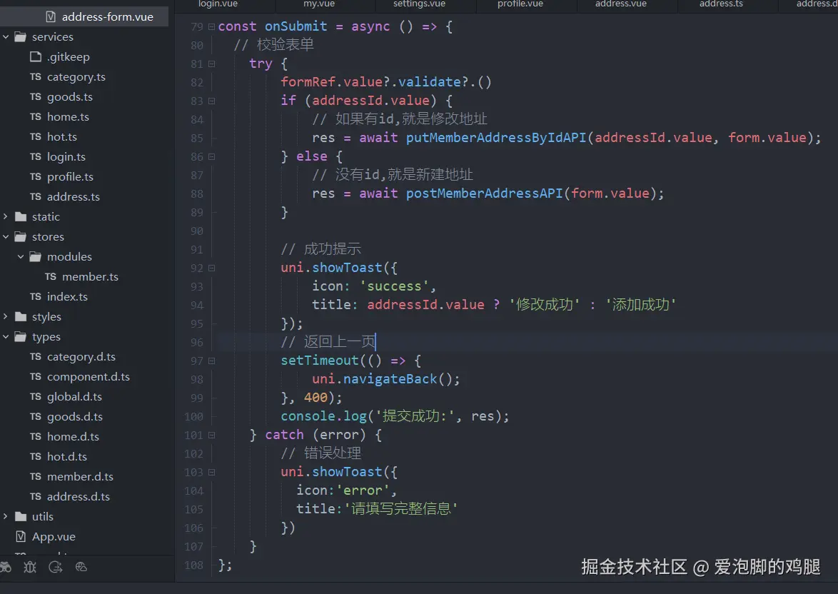The image size is (838, 594).
Task: Fold the if block at line 83
Action: [x=211, y=101]
